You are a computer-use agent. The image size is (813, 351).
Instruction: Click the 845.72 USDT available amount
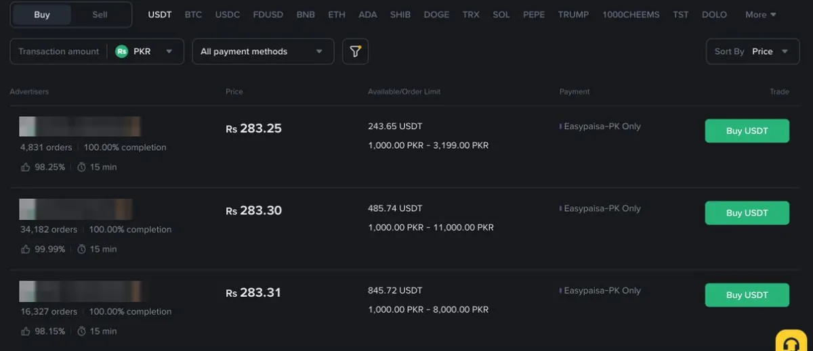click(395, 290)
